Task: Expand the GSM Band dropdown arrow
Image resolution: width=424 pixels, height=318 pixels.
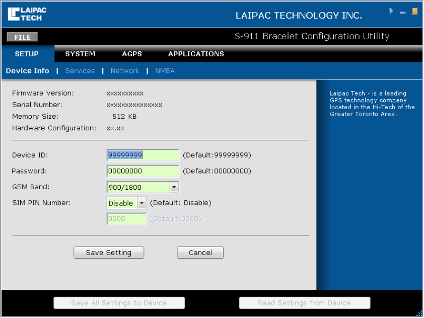Action: (x=174, y=187)
